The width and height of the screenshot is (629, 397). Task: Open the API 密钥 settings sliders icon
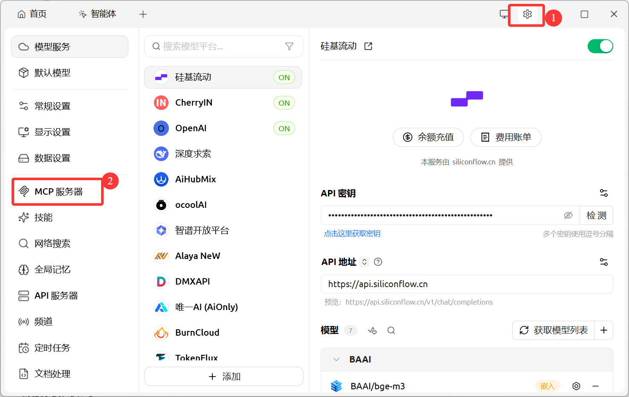pos(604,193)
